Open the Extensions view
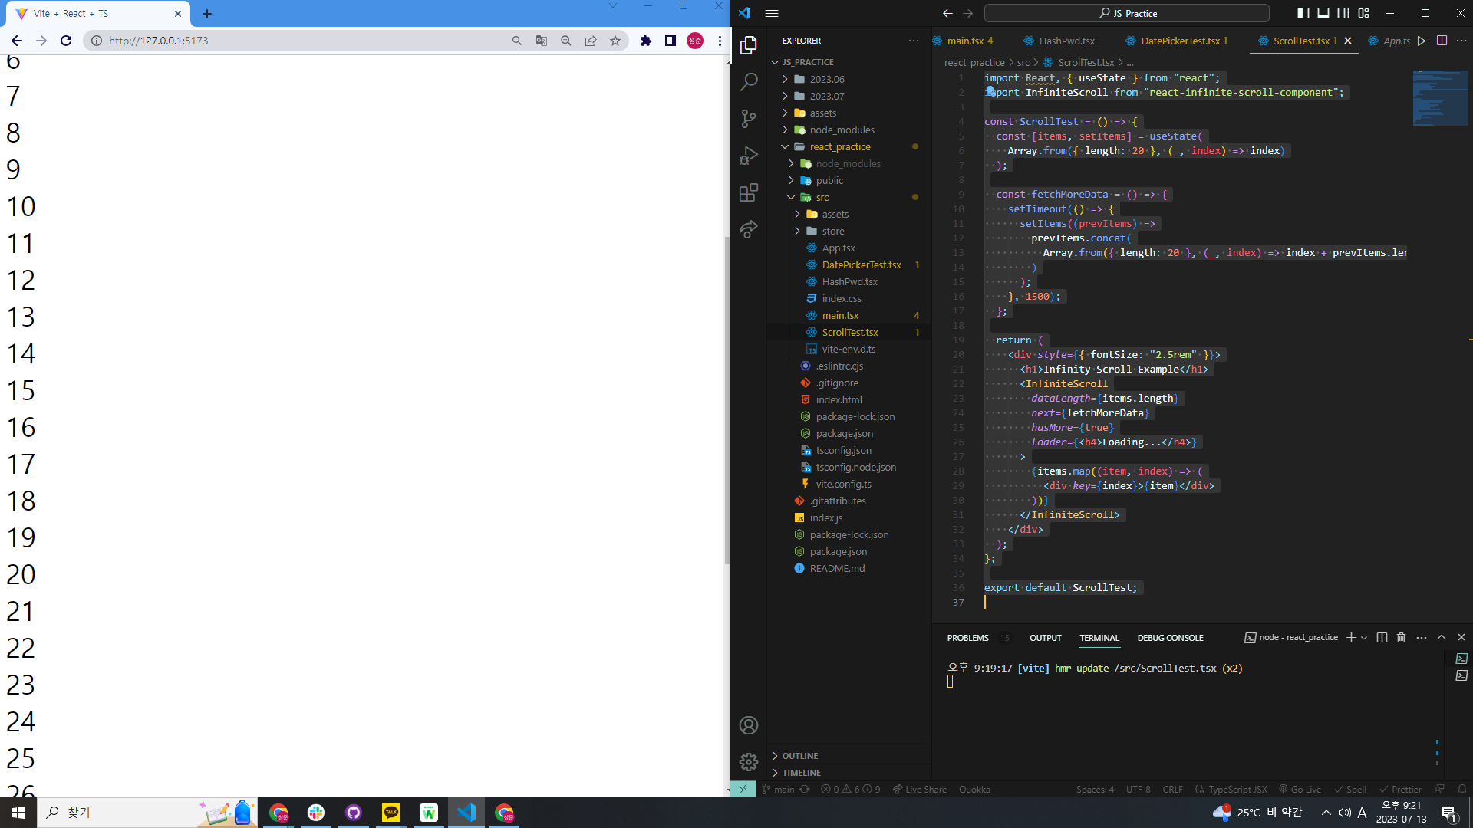Image resolution: width=1473 pixels, height=828 pixels. coord(749,192)
